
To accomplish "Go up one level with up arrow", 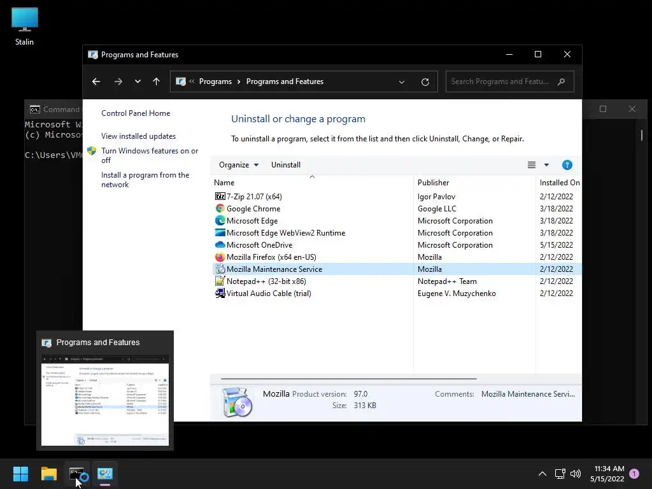I will (156, 81).
